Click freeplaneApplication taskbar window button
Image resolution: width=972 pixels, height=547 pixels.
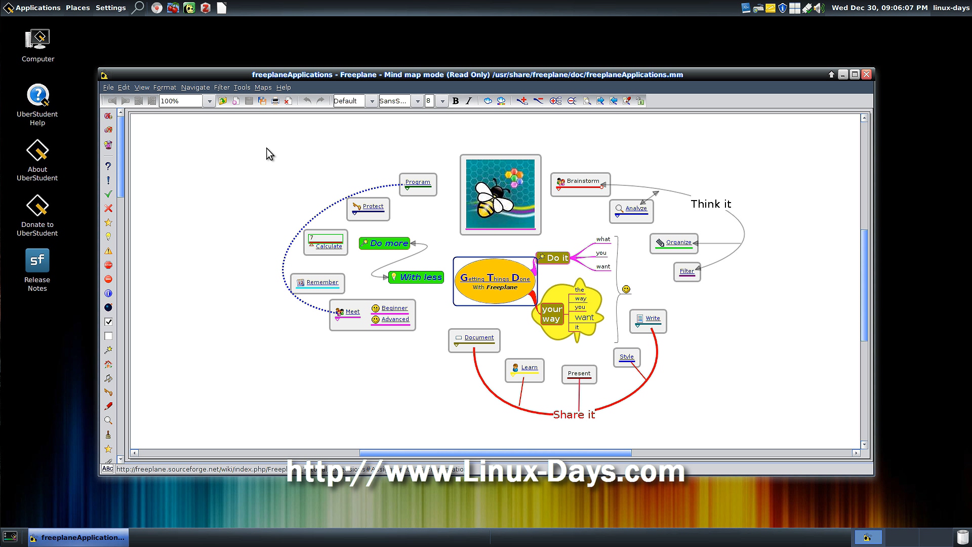pos(78,537)
